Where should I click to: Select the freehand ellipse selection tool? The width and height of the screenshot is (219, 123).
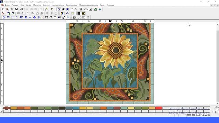pos(51,17)
